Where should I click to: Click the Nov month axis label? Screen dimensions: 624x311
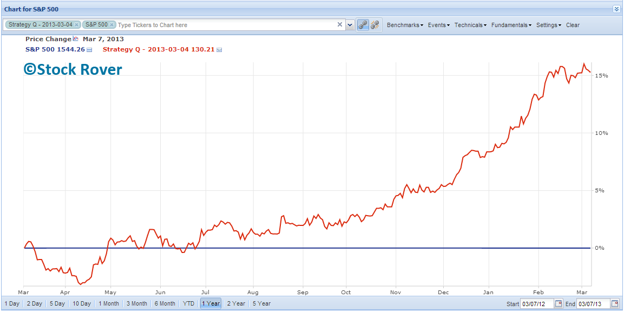396,291
